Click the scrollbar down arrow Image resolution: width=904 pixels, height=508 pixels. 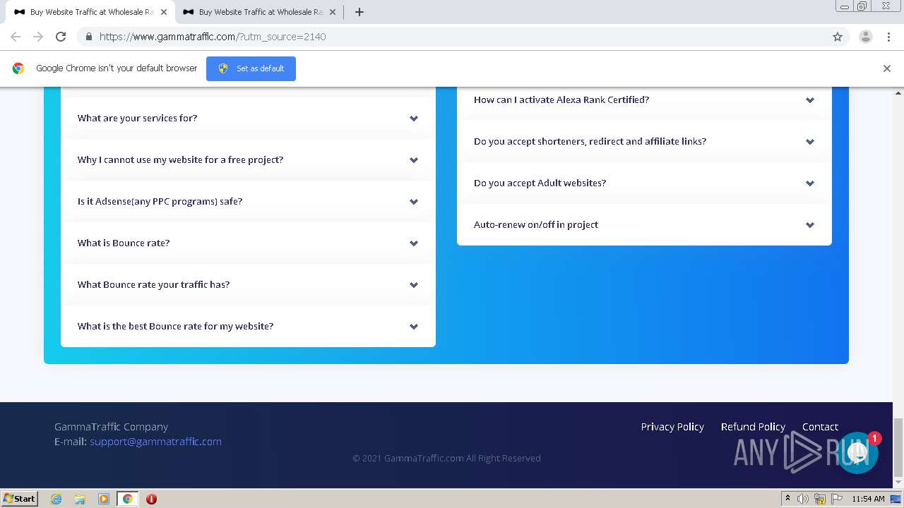(898, 482)
